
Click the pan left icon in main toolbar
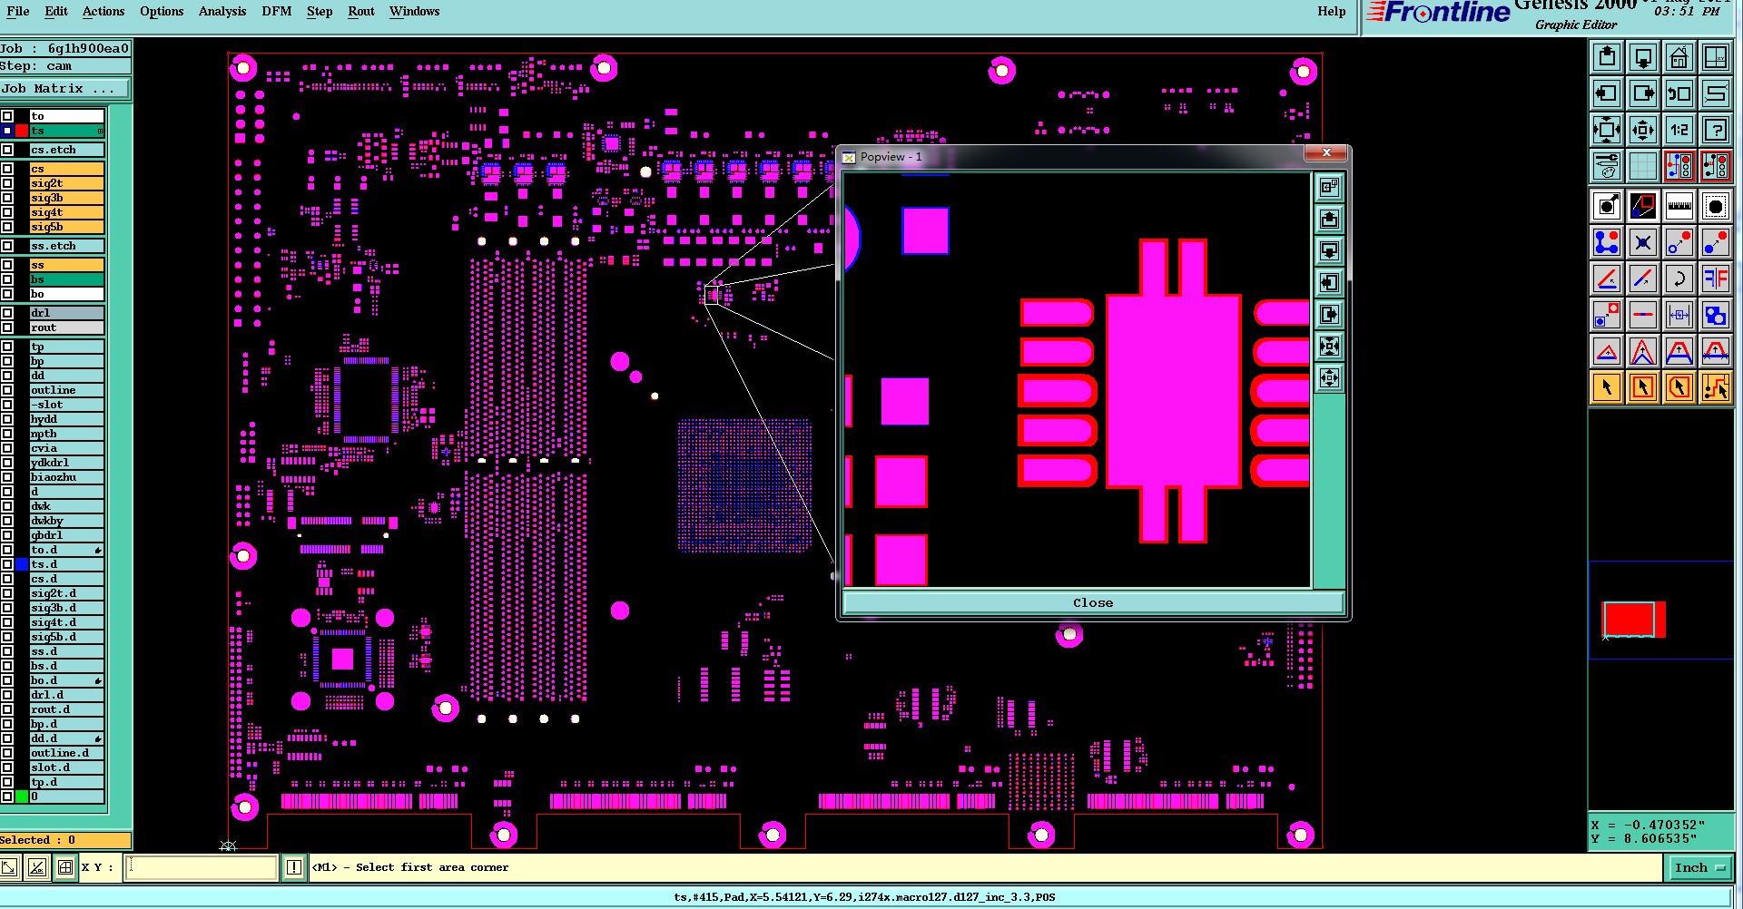click(1607, 93)
